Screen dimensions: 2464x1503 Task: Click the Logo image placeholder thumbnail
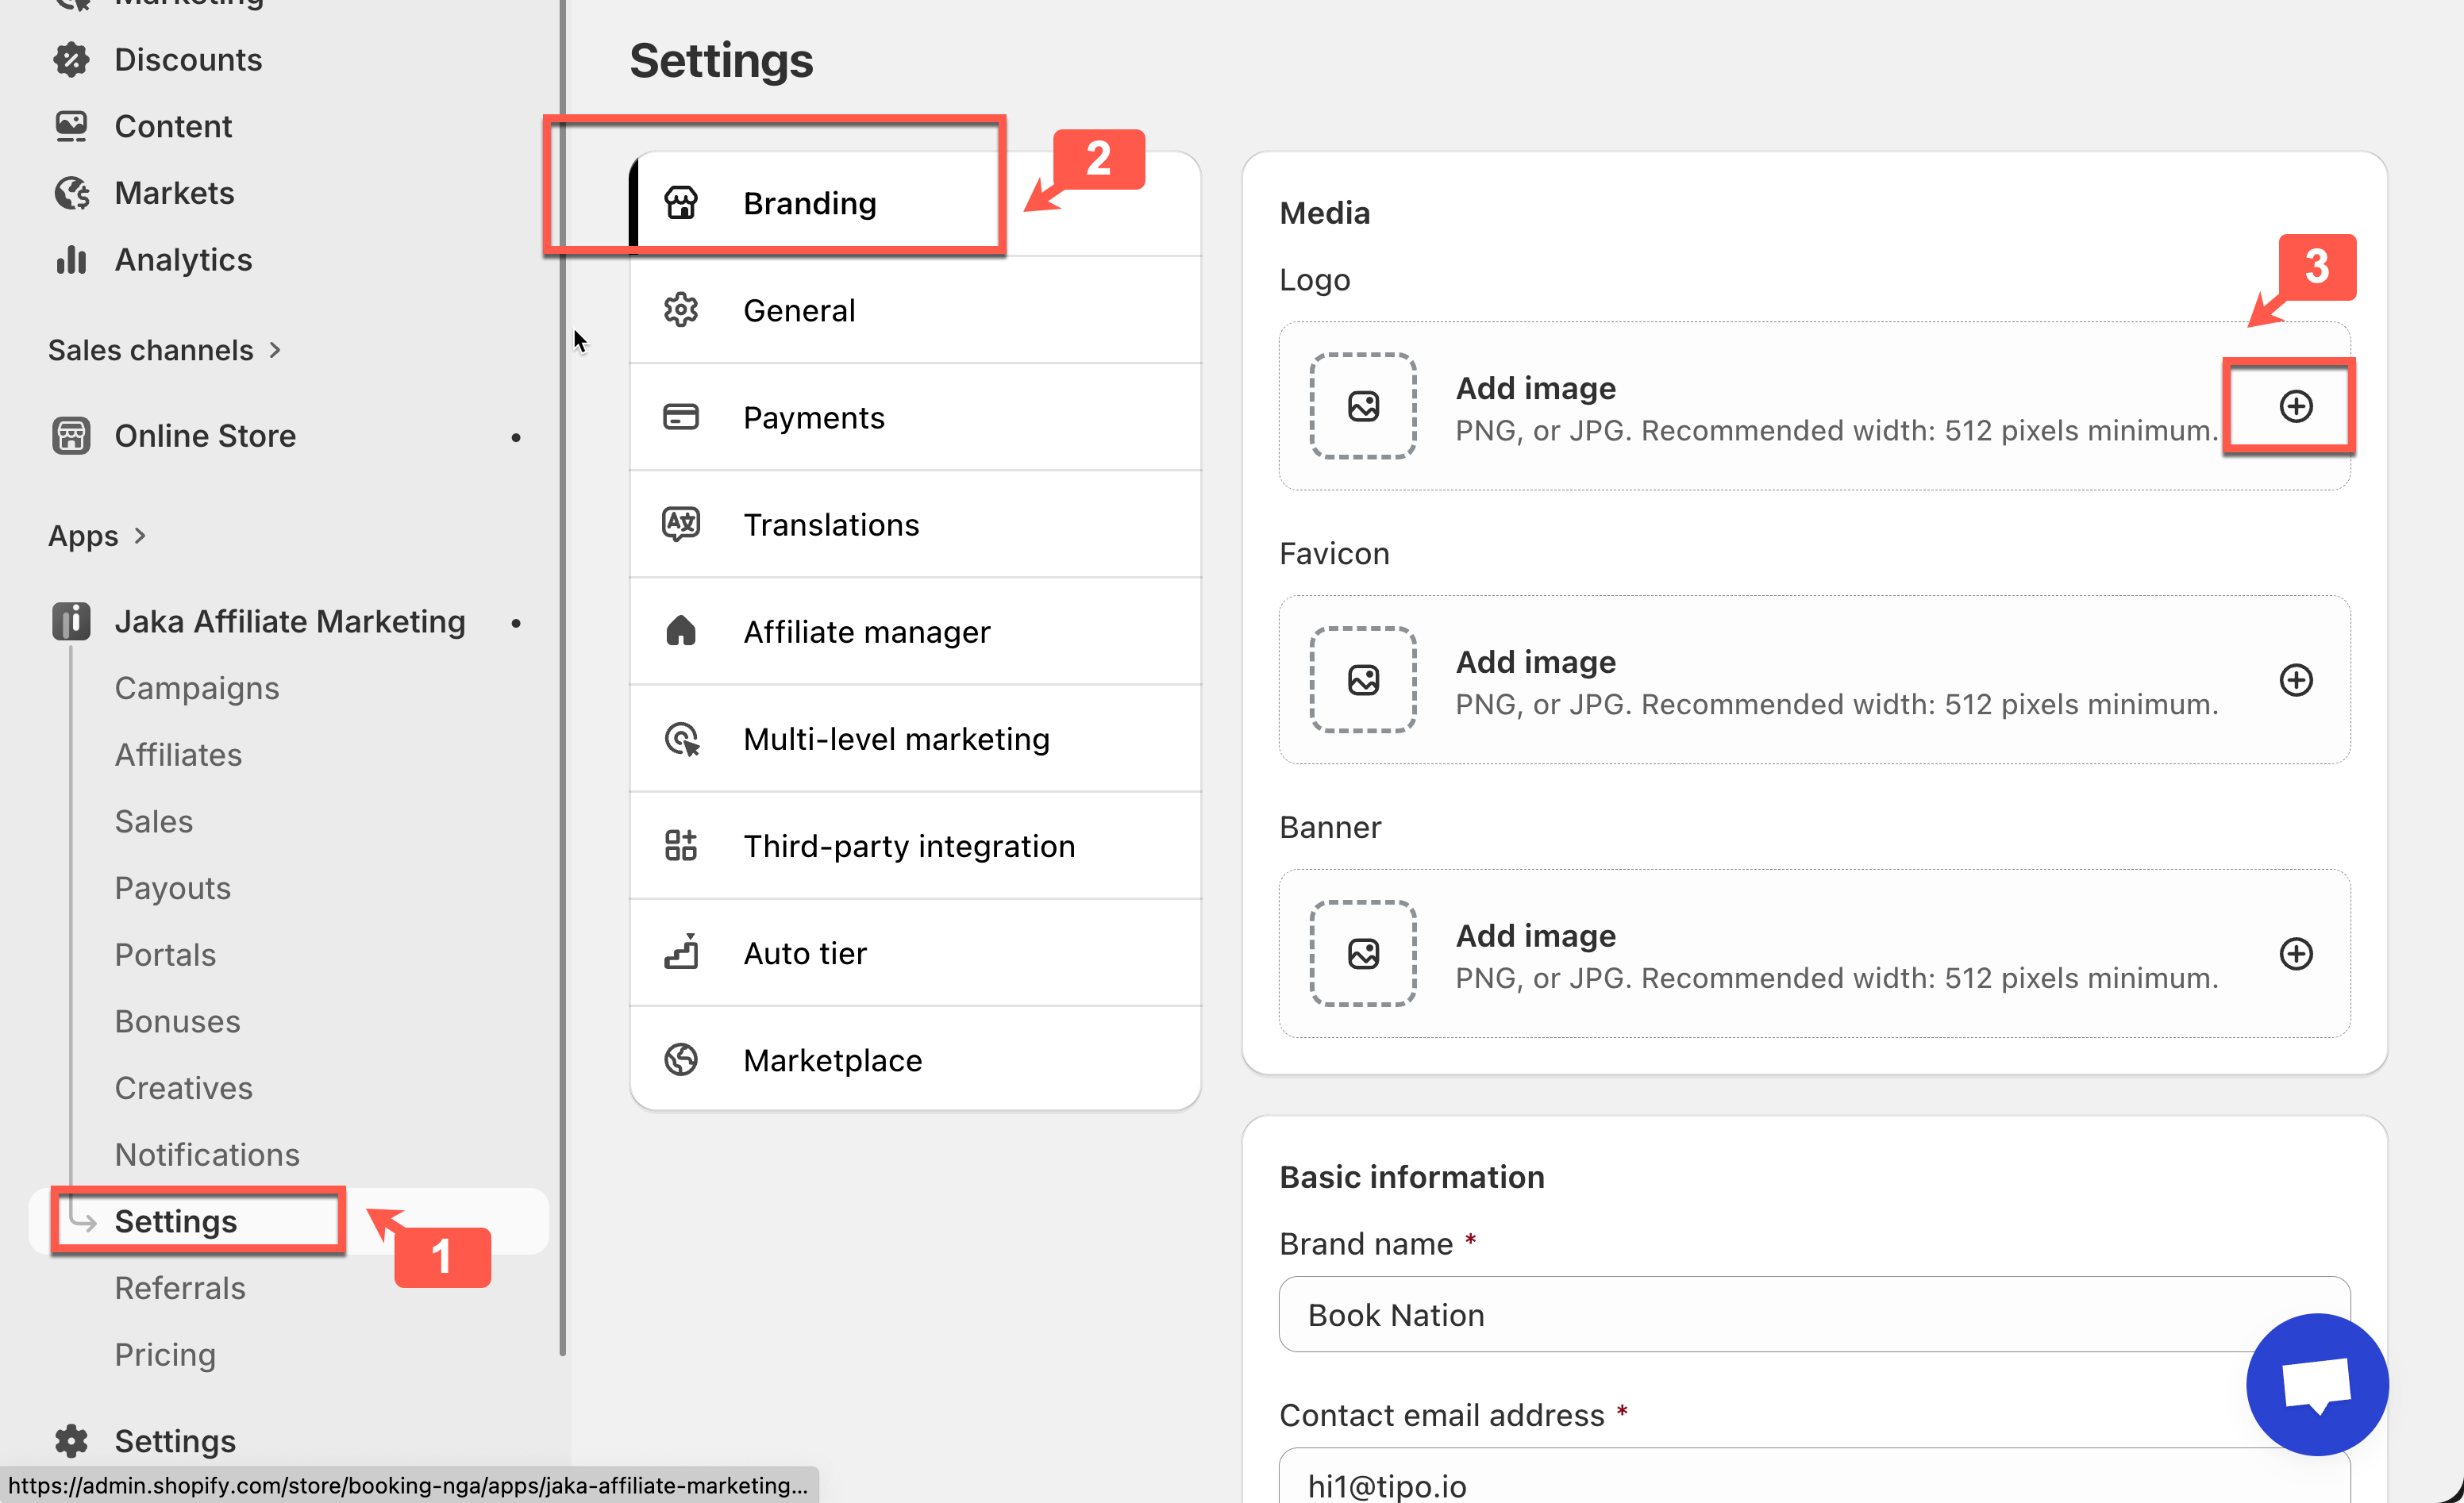pyautogui.click(x=1363, y=406)
